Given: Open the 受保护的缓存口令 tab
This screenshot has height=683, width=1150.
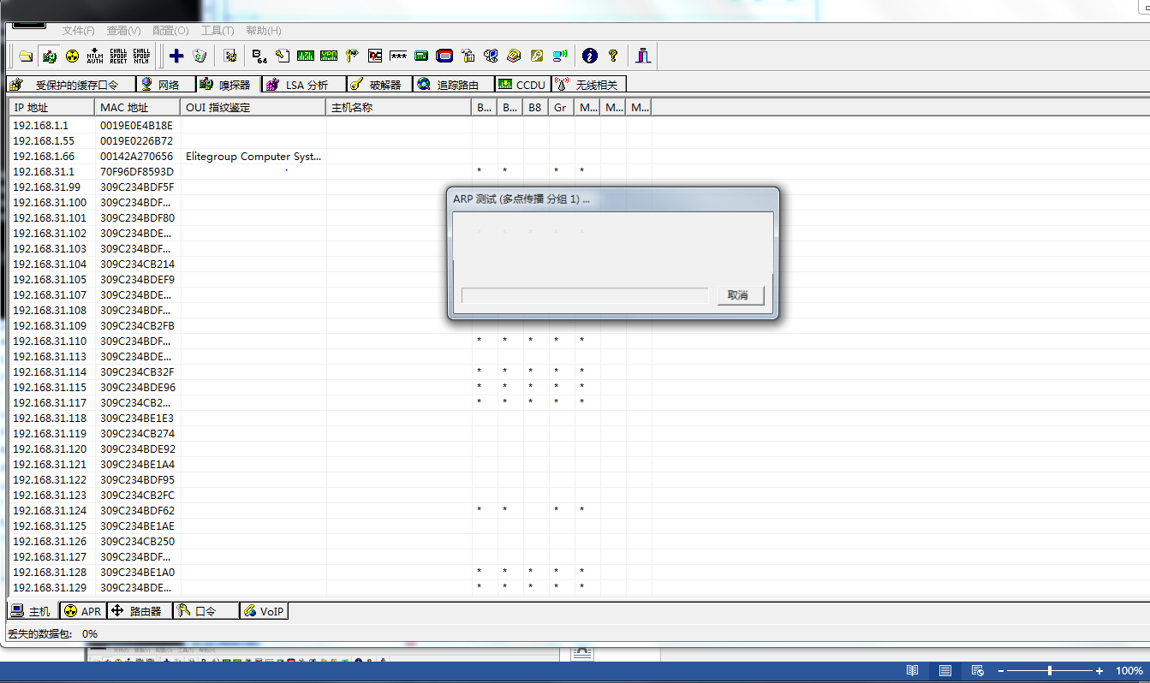Looking at the screenshot, I should click(71, 85).
